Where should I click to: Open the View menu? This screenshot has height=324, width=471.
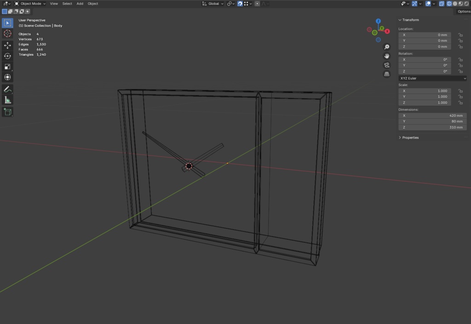54,4
